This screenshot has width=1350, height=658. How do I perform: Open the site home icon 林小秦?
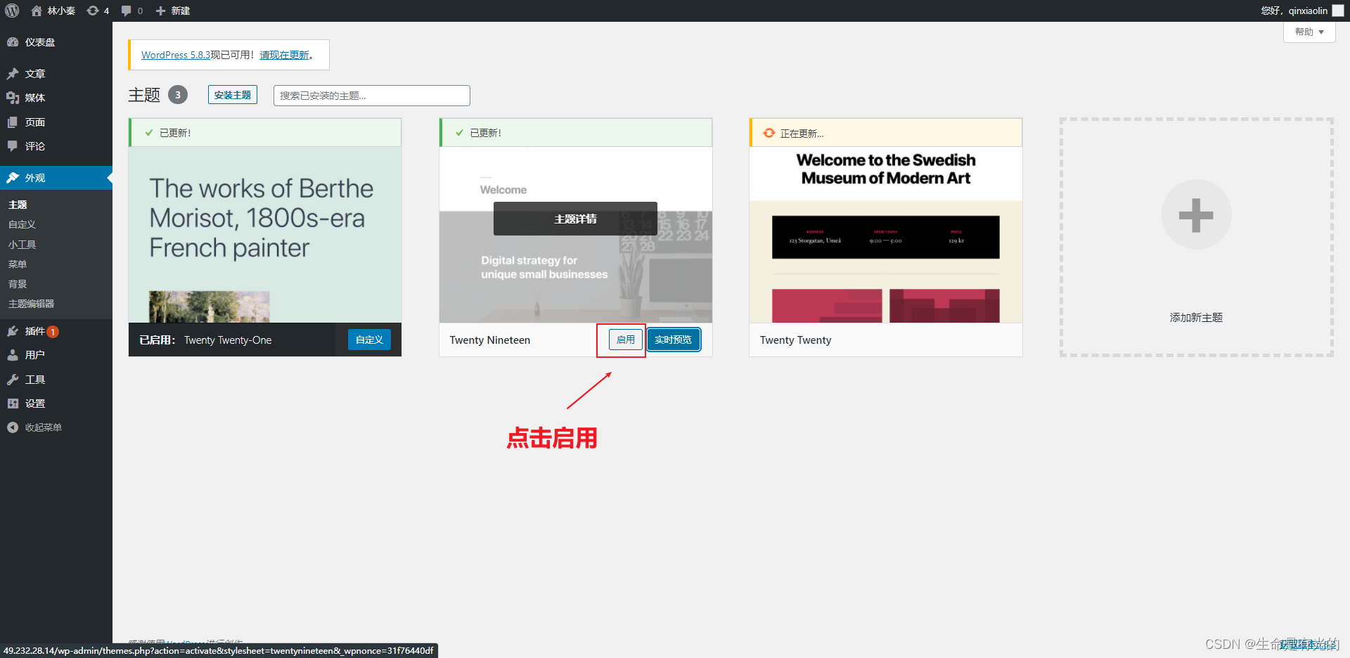click(37, 11)
